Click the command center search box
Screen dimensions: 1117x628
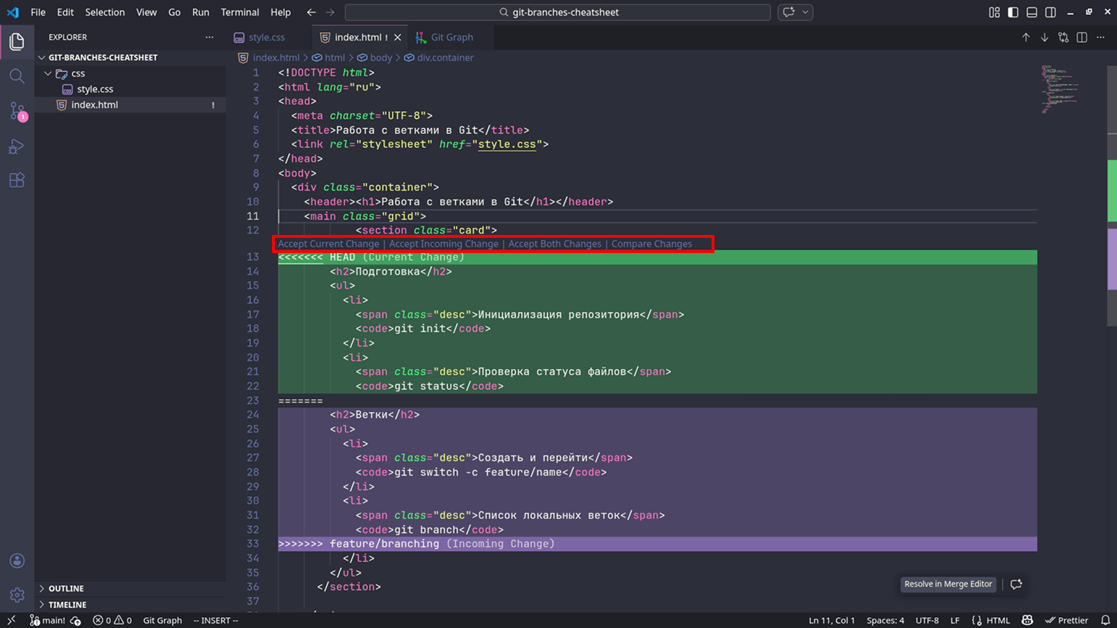557,12
